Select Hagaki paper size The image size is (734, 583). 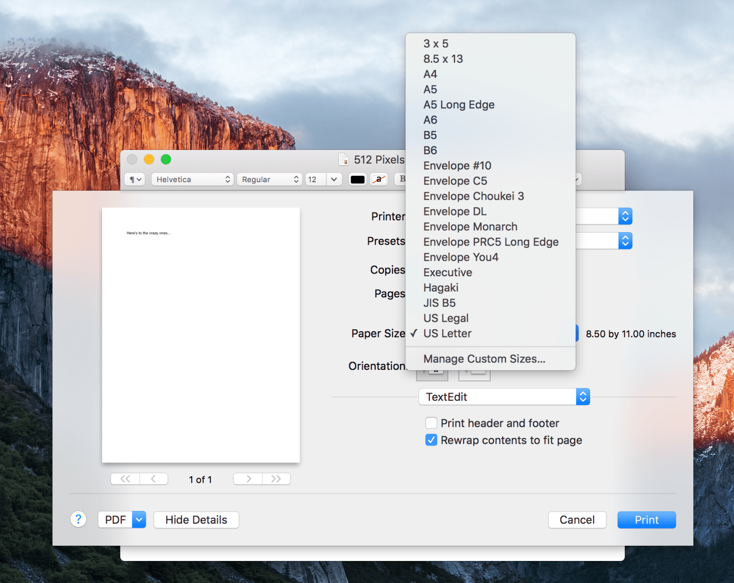[x=490, y=288]
